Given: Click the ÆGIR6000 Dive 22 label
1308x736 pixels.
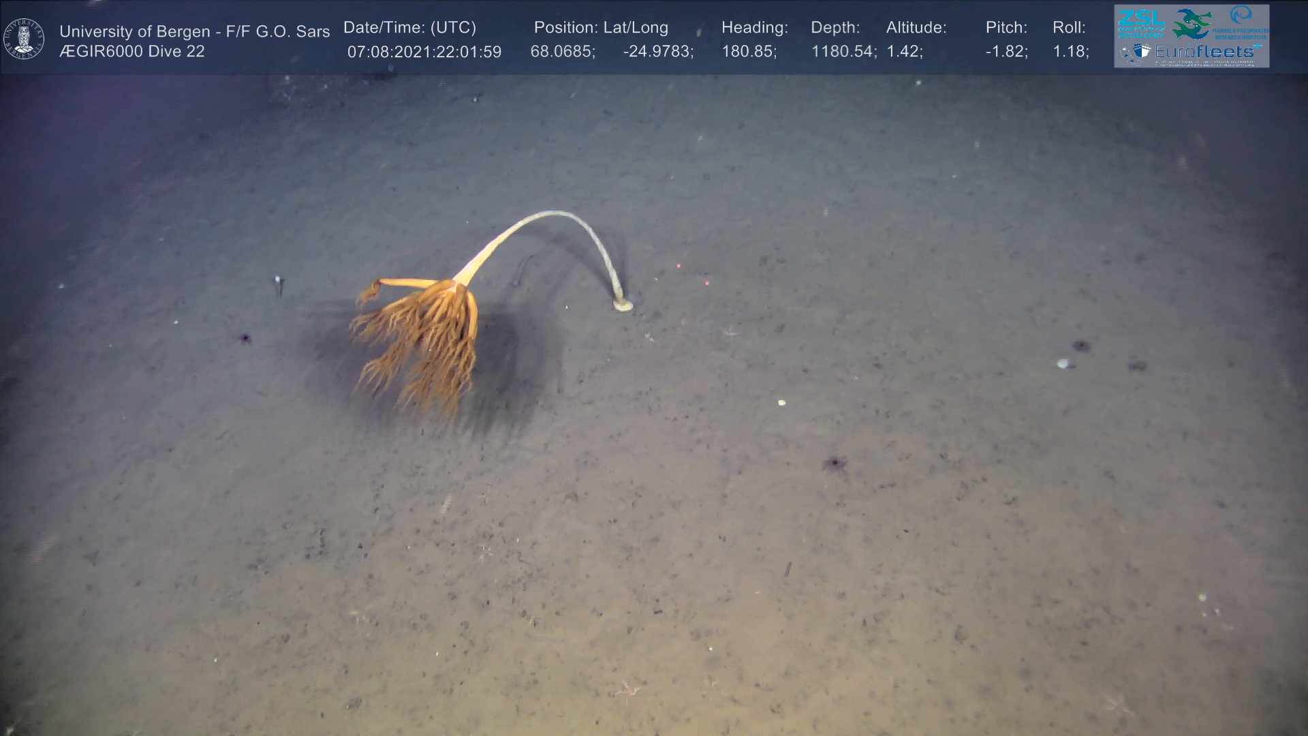Looking at the screenshot, I should pyautogui.click(x=131, y=52).
